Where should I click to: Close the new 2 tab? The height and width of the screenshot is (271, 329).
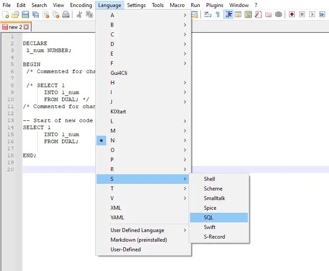[26, 27]
